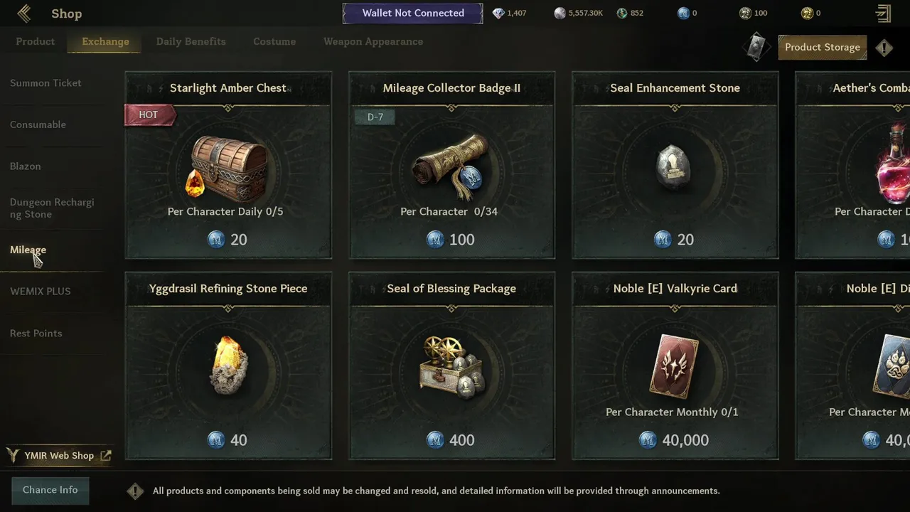Open the Costume tab

274,42
